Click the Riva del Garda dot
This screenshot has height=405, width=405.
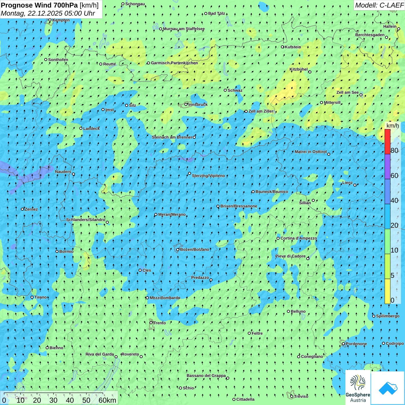coord(116,357)
